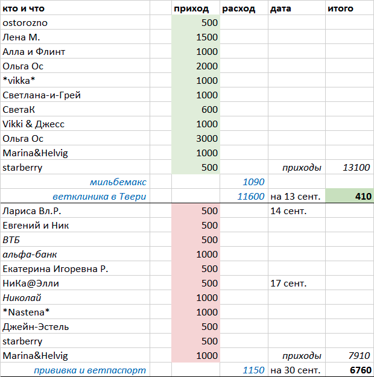Click the 'кто и что' header cell

point(24,8)
